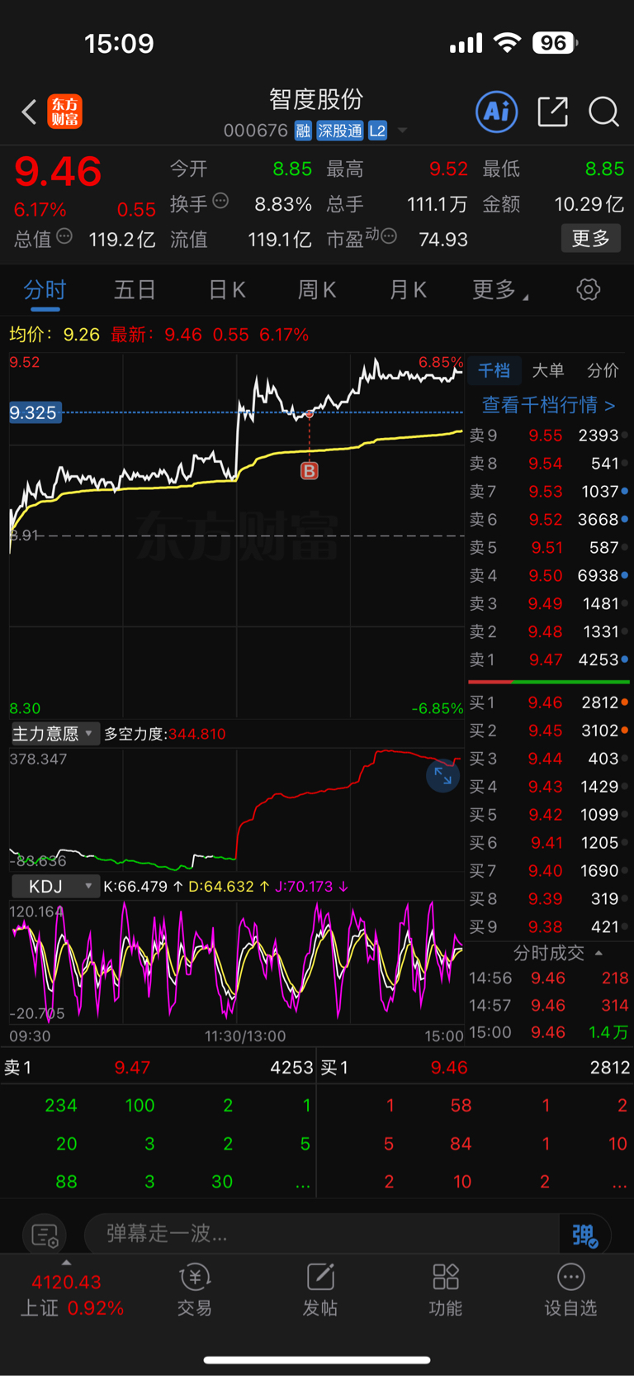
Task: Tap the 买2 9.45 order row
Action: [549, 731]
